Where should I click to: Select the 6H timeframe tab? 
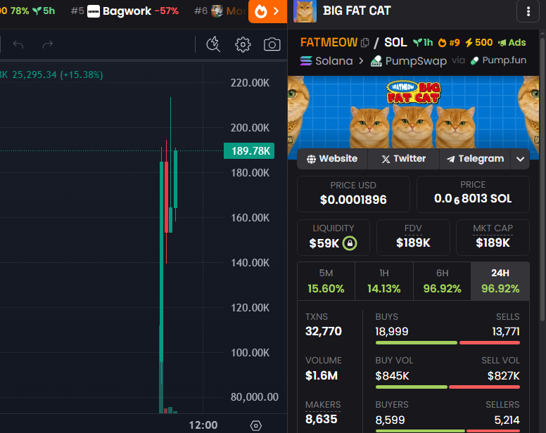point(443,281)
